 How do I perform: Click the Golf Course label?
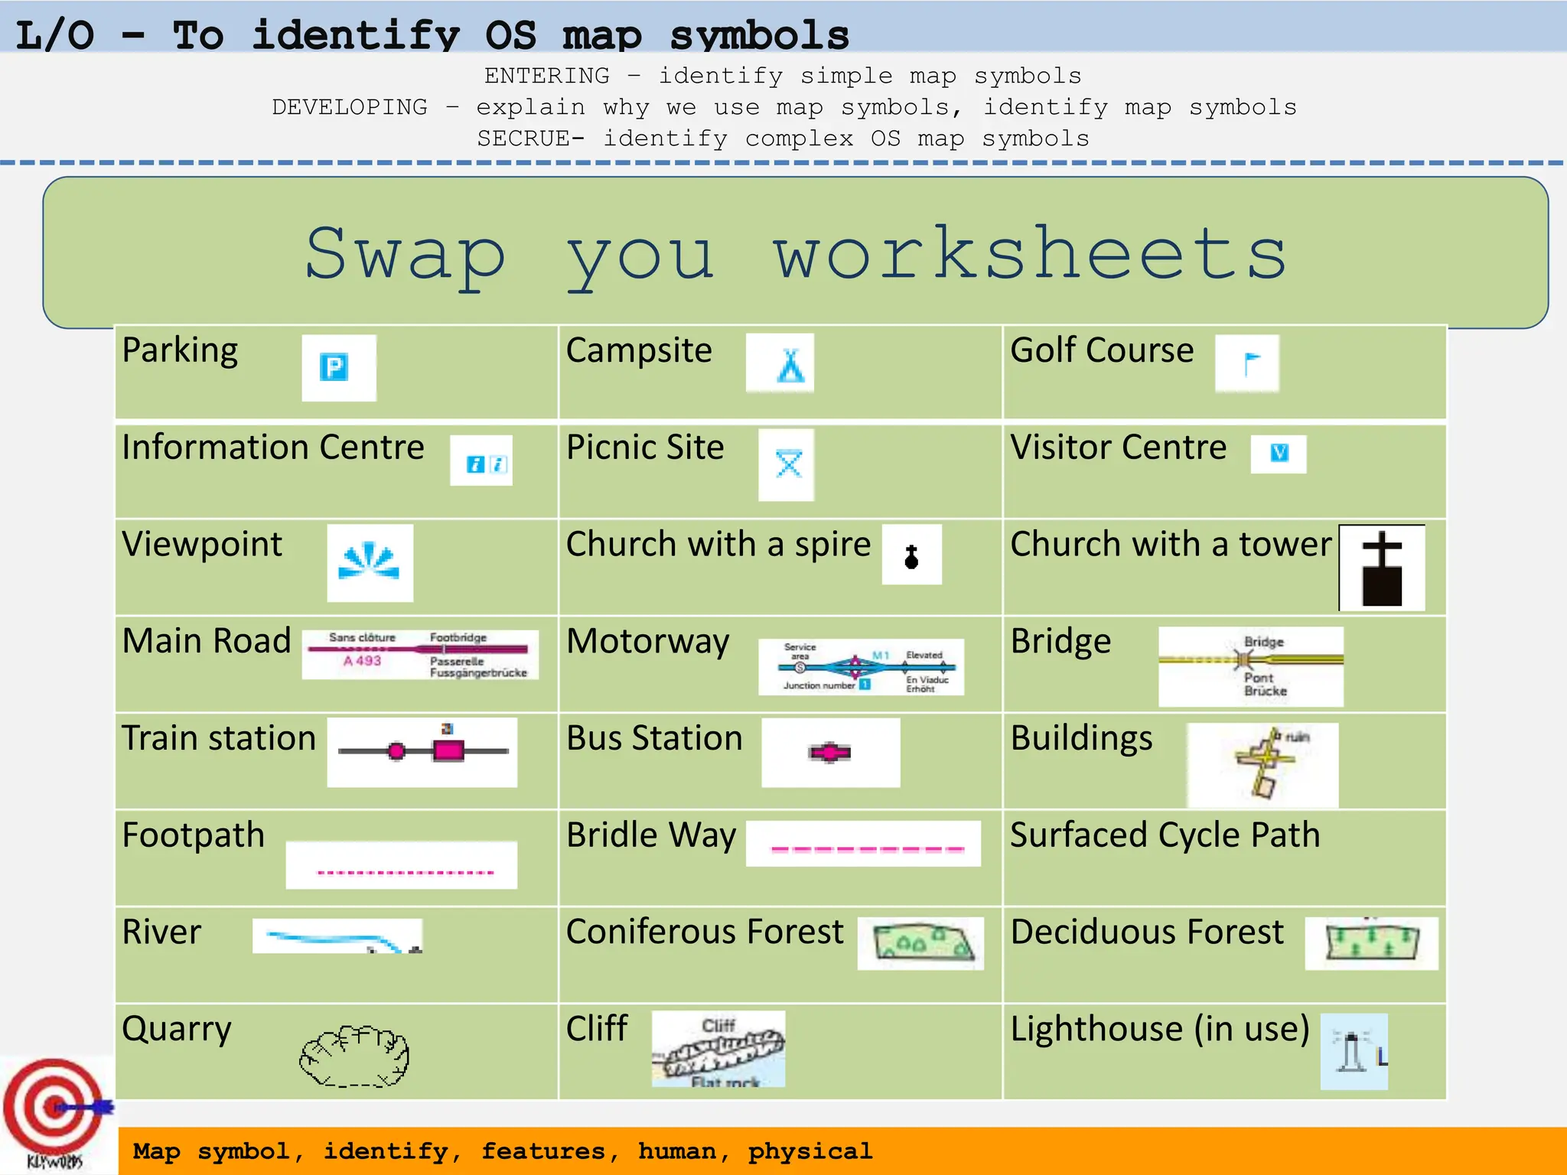[1102, 350]
